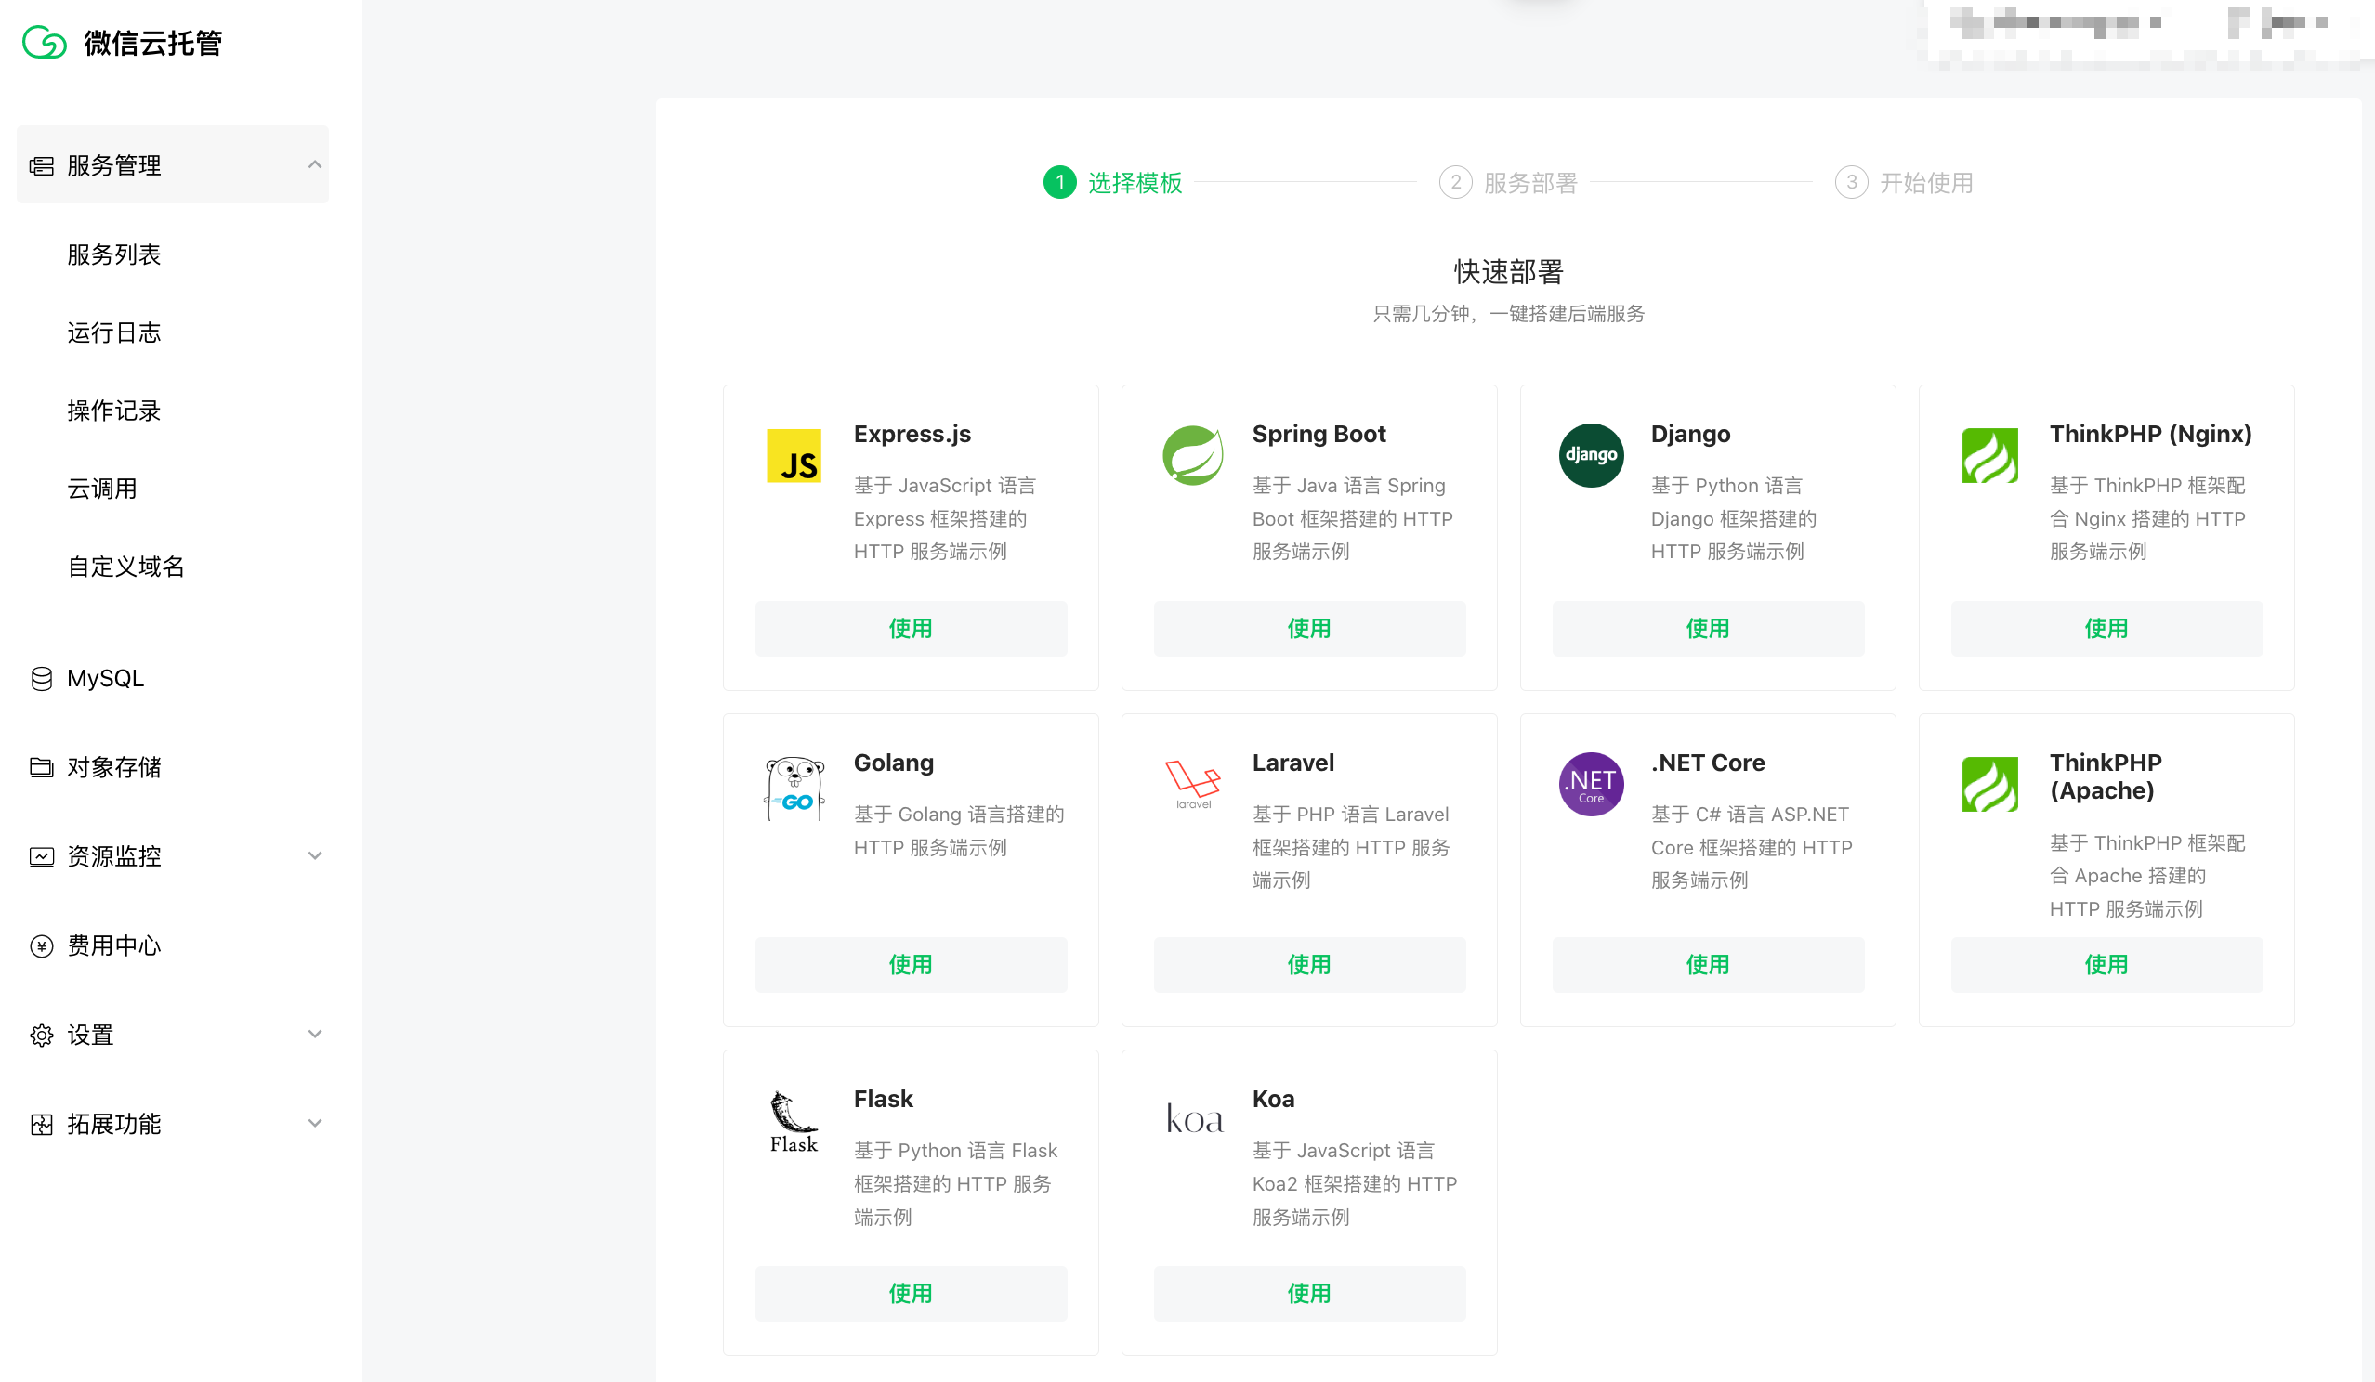2375x1382 pixels.
Task: Click the Spring Boot leaf logo
Action: click(x=1192, y=455)
